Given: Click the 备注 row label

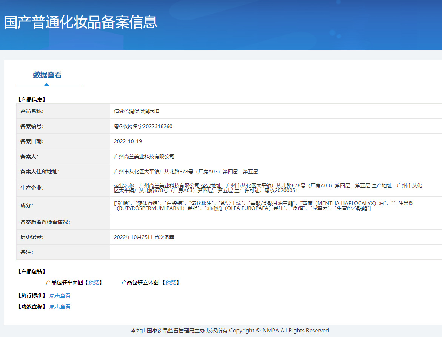Looking at the screenshot, I should pyautogui.click(x=27, y=252).
